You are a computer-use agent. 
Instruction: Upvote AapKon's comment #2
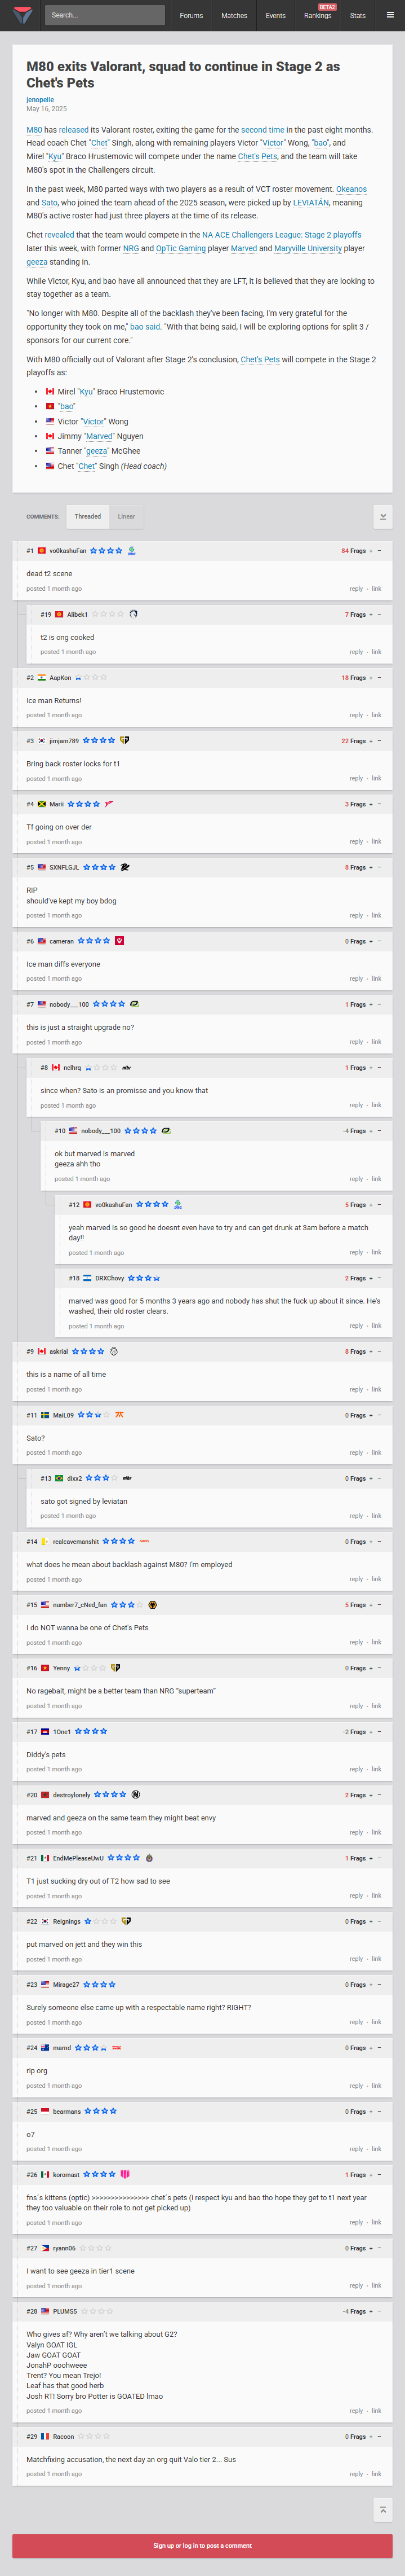point(371,678)
